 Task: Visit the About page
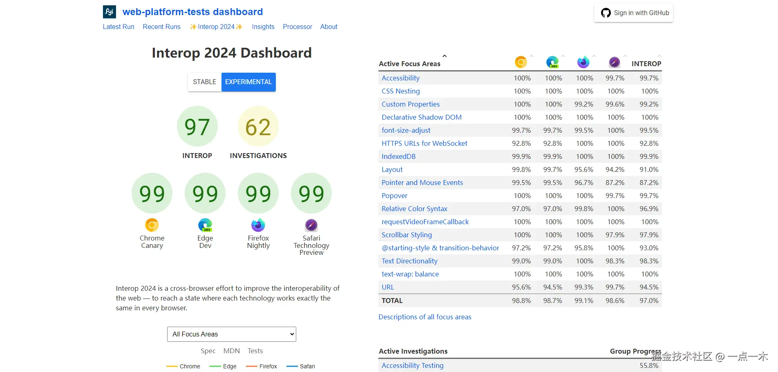tap(329, 27)
